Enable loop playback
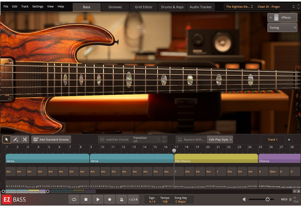 pyautogui.click(x=74, y=199)
